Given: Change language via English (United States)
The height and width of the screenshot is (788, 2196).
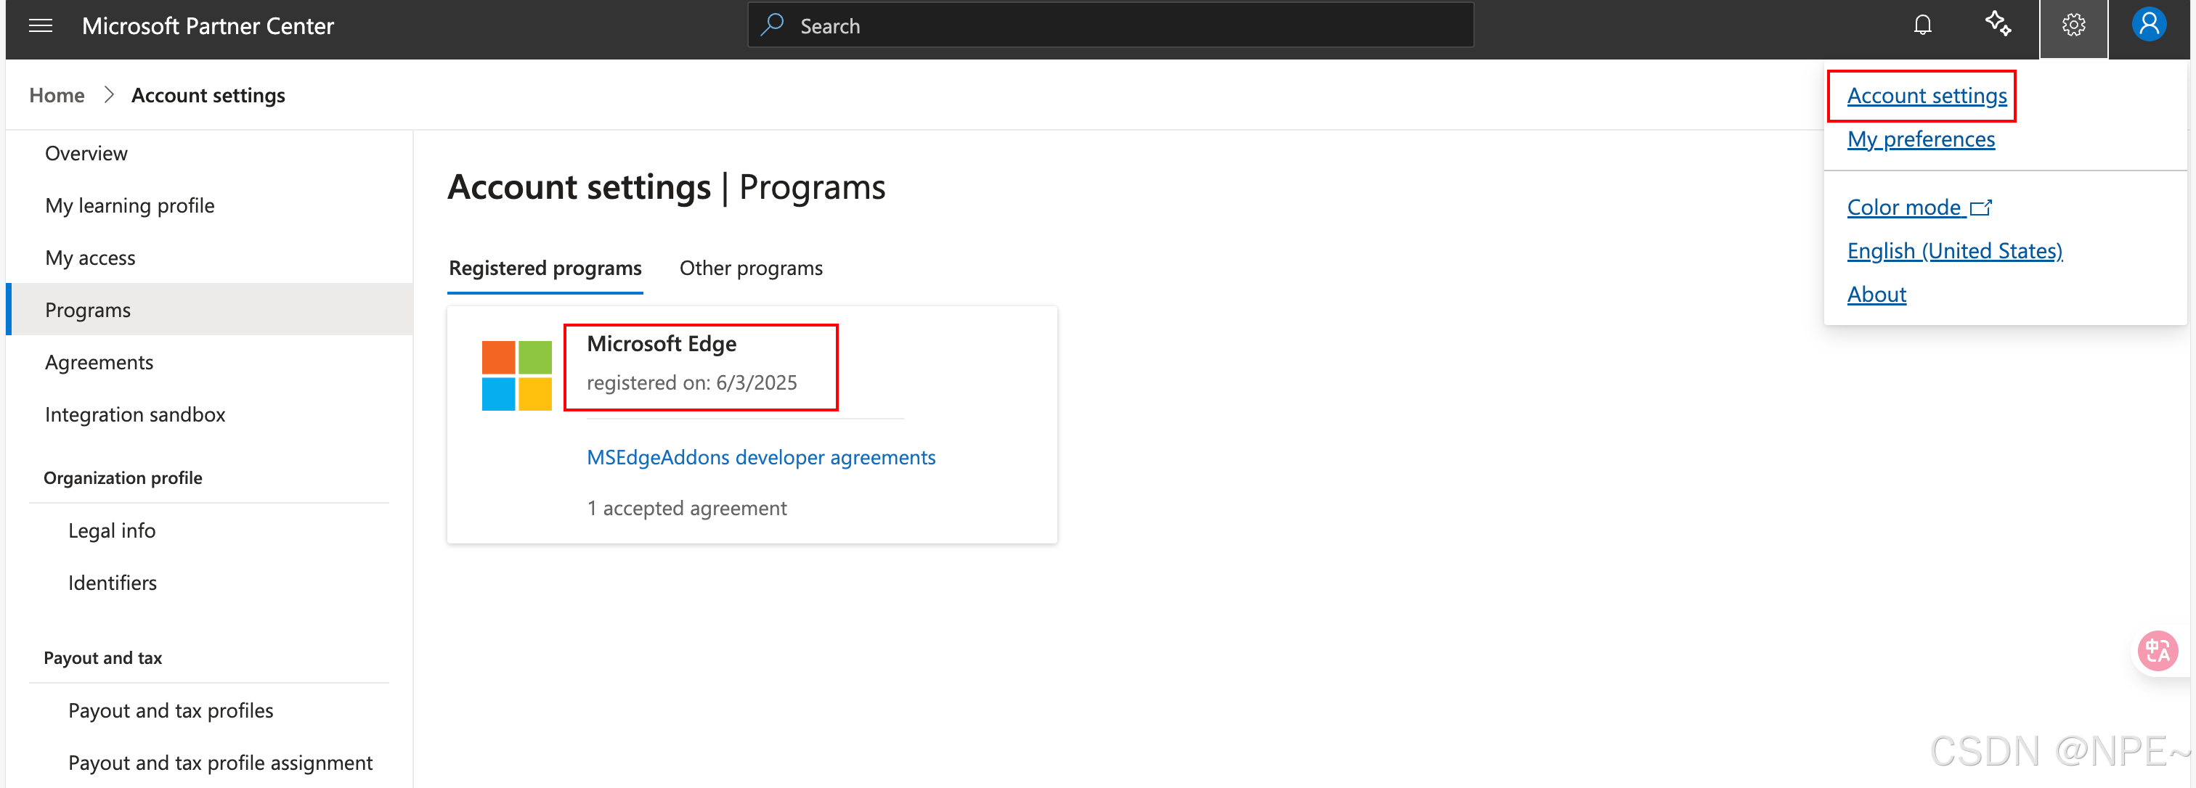Looking at the screenshot, I should click(1954, 251).
